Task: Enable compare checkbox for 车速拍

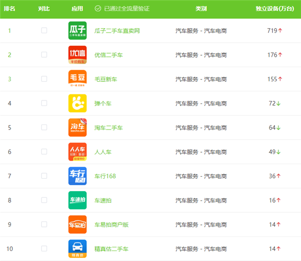Action: click(x=44, y=200)
